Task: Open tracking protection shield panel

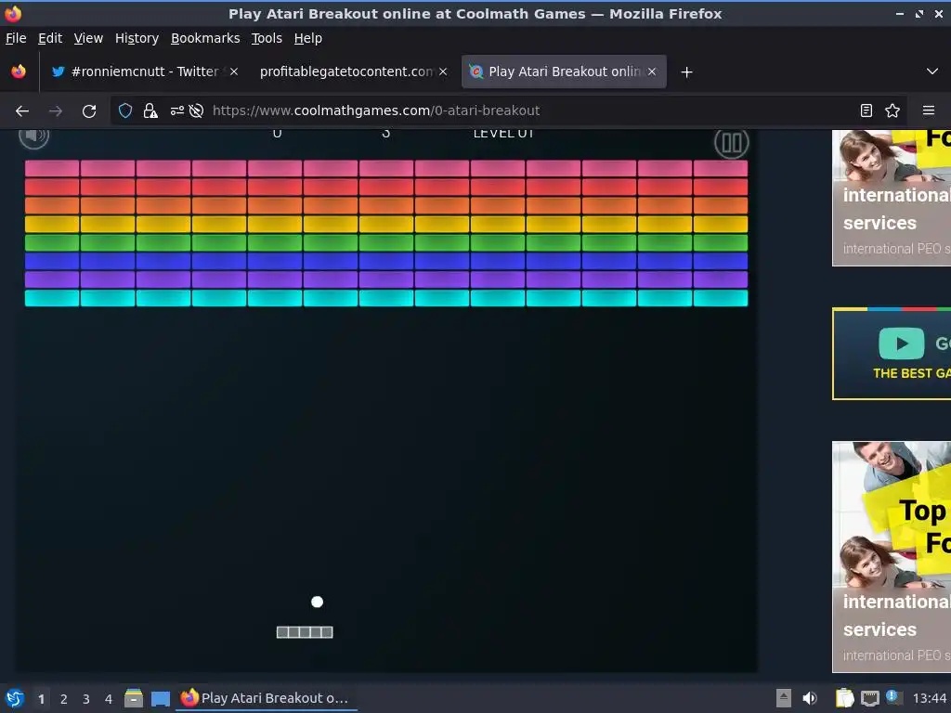Action: click(125, 110)
